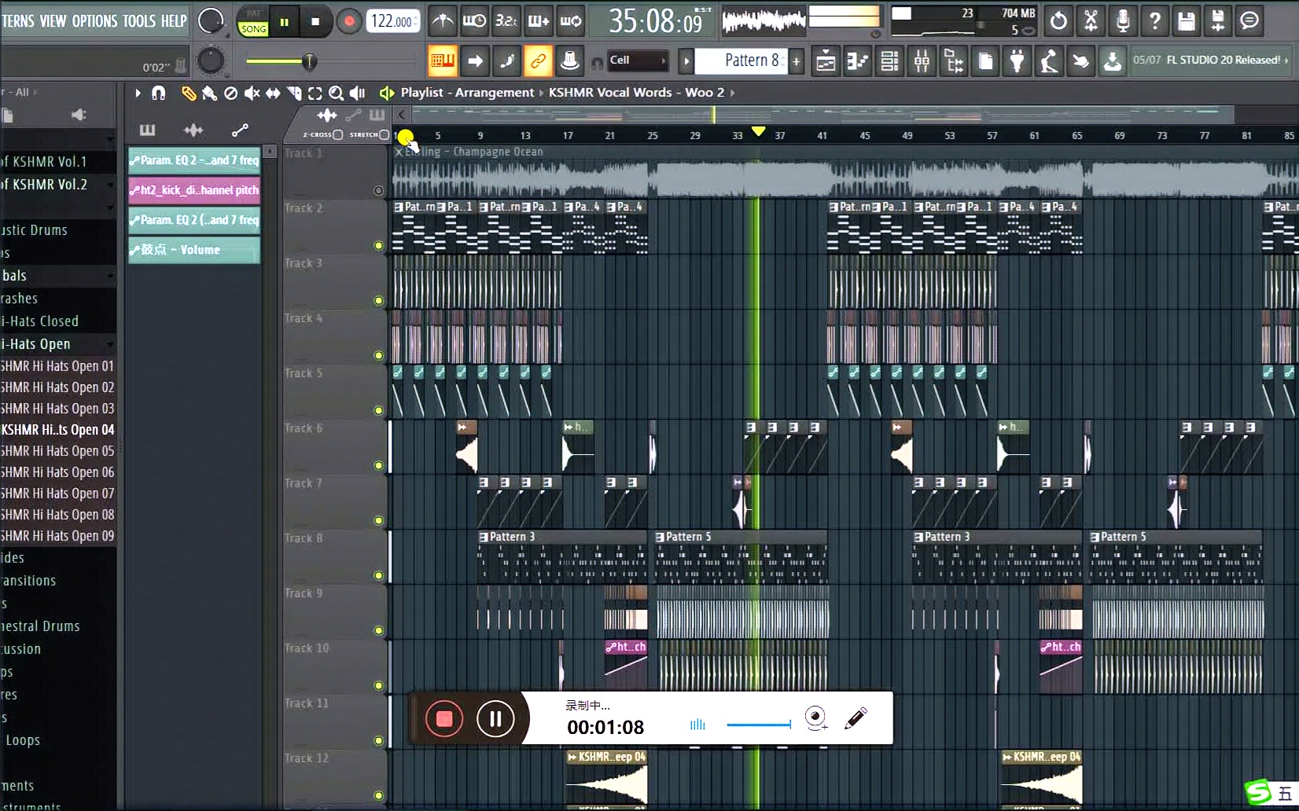This screenshot has width=1299, height=811.
Task: Click the record button in transport
Action: [349, 22]
